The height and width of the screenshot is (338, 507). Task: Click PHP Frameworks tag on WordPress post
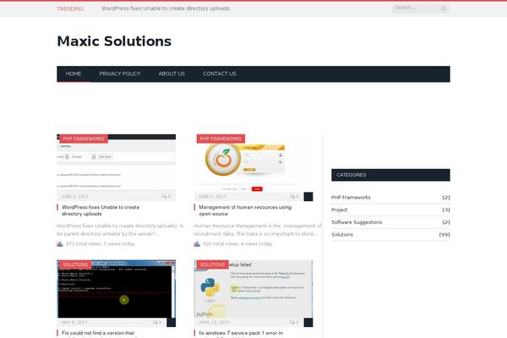pyautogui.click(x=84, y=139)
